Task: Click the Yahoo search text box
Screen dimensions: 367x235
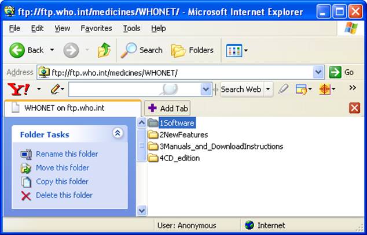Action: coord(134,89)
